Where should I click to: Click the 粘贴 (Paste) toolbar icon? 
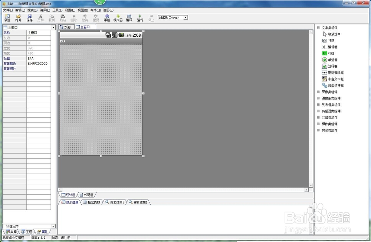pos(63,18)
